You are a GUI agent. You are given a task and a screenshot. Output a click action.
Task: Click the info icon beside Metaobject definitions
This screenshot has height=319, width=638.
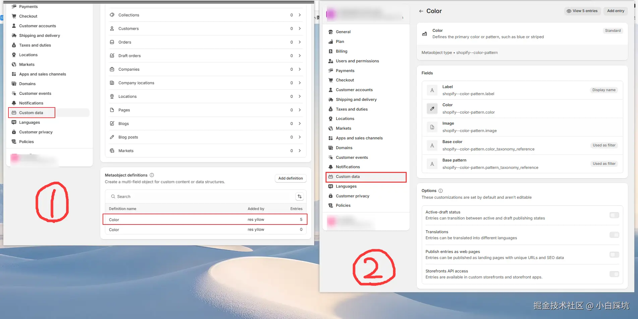point(152,175)
